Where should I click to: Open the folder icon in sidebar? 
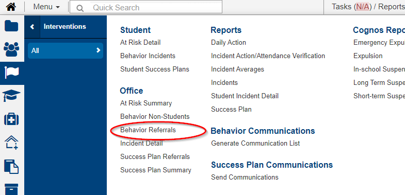tap(11, 26)
